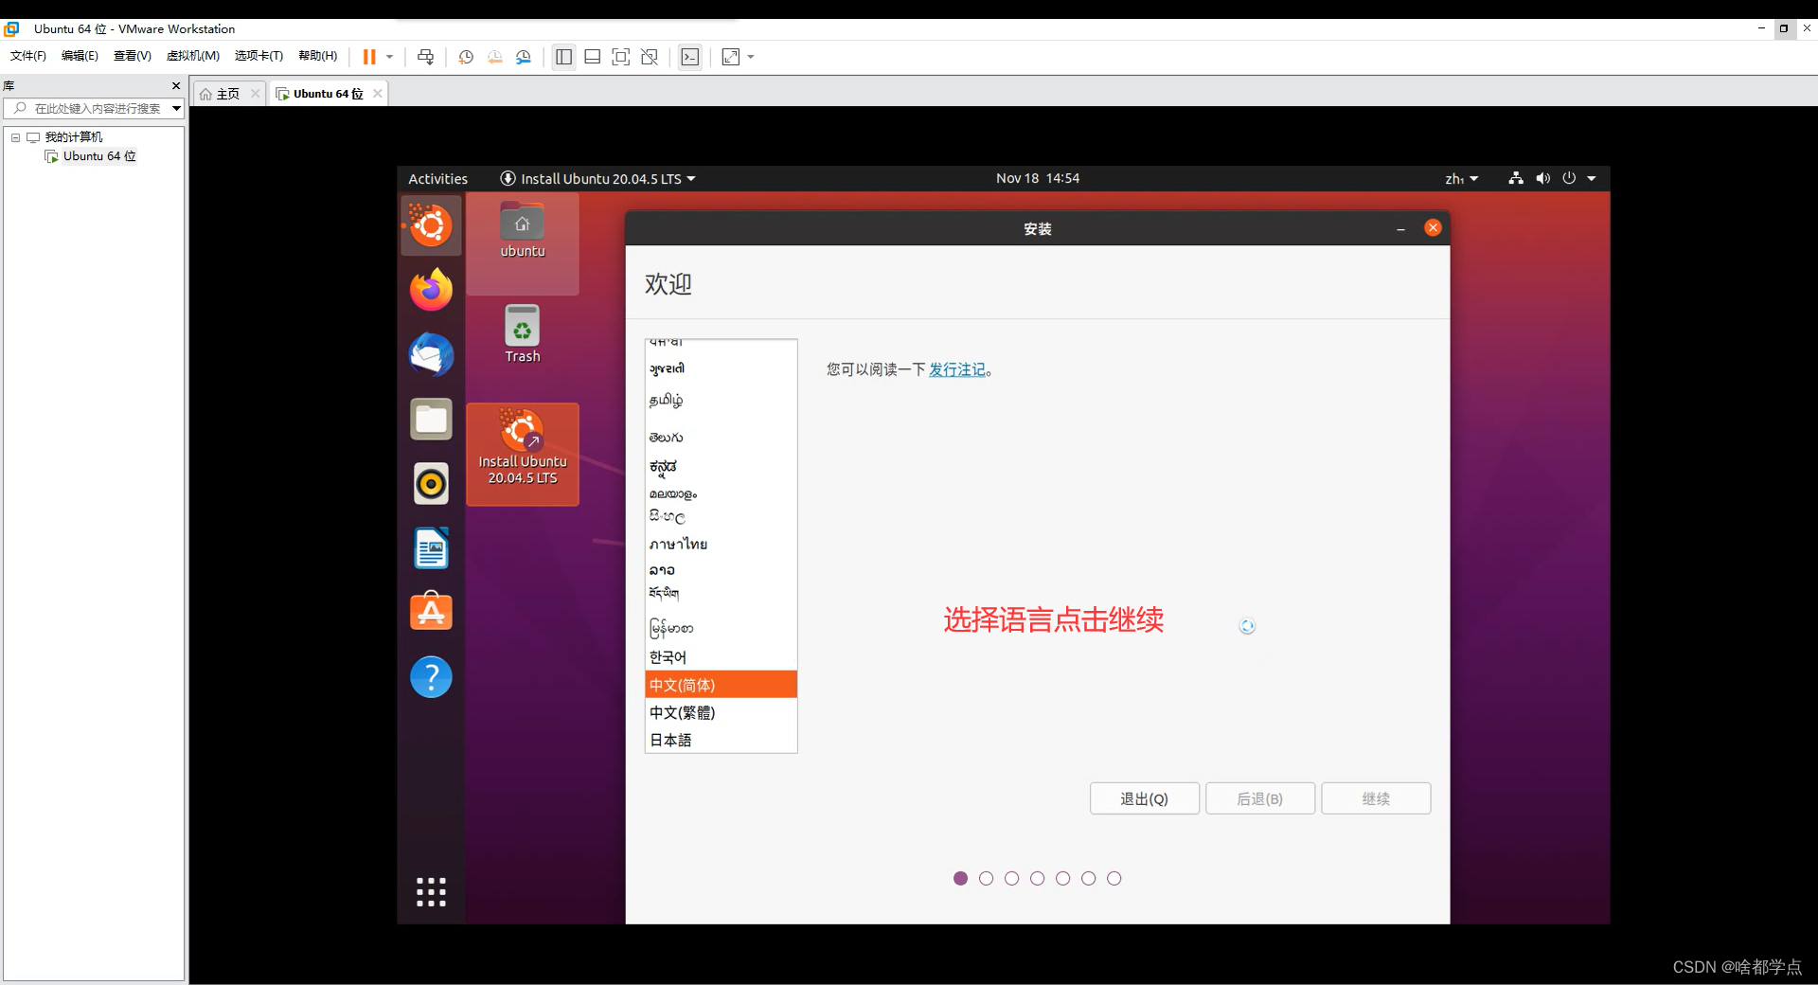Select Ubuntu 64 位 in the library tree

pyautogui.click(x=99, y=156)
